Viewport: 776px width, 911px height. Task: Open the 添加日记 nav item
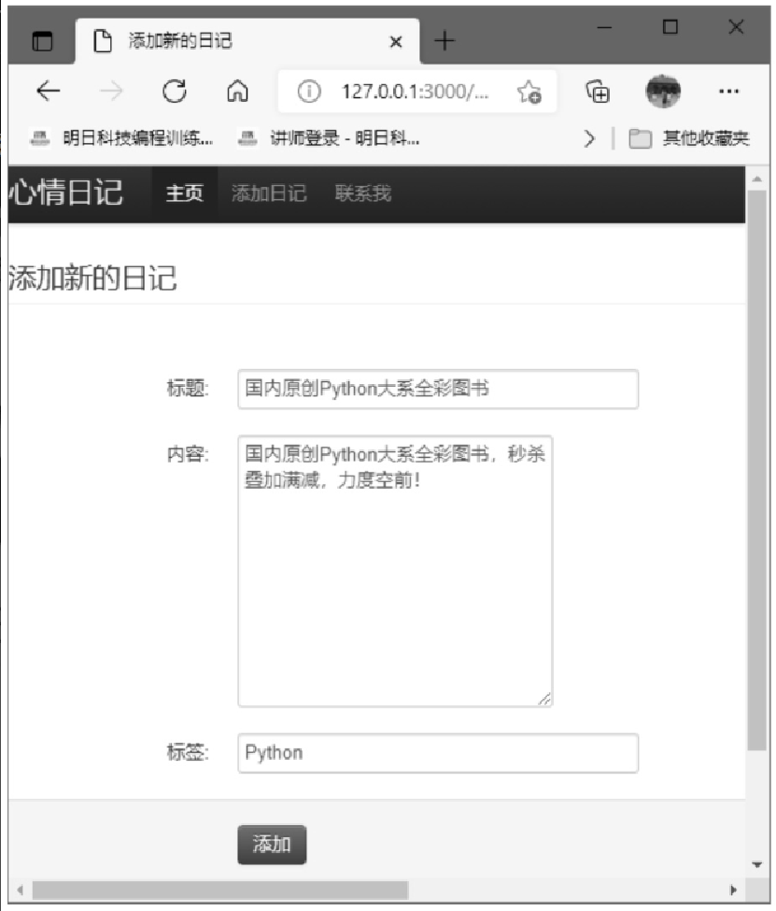pyautogui.click(x=269, y=193)
